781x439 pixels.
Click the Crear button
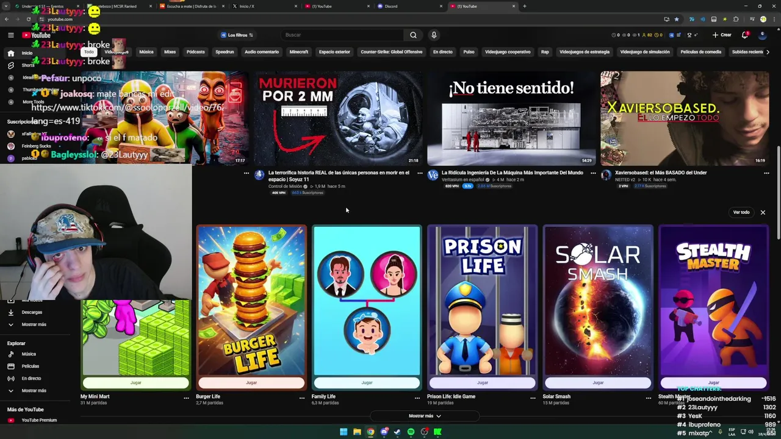point(722,35)
